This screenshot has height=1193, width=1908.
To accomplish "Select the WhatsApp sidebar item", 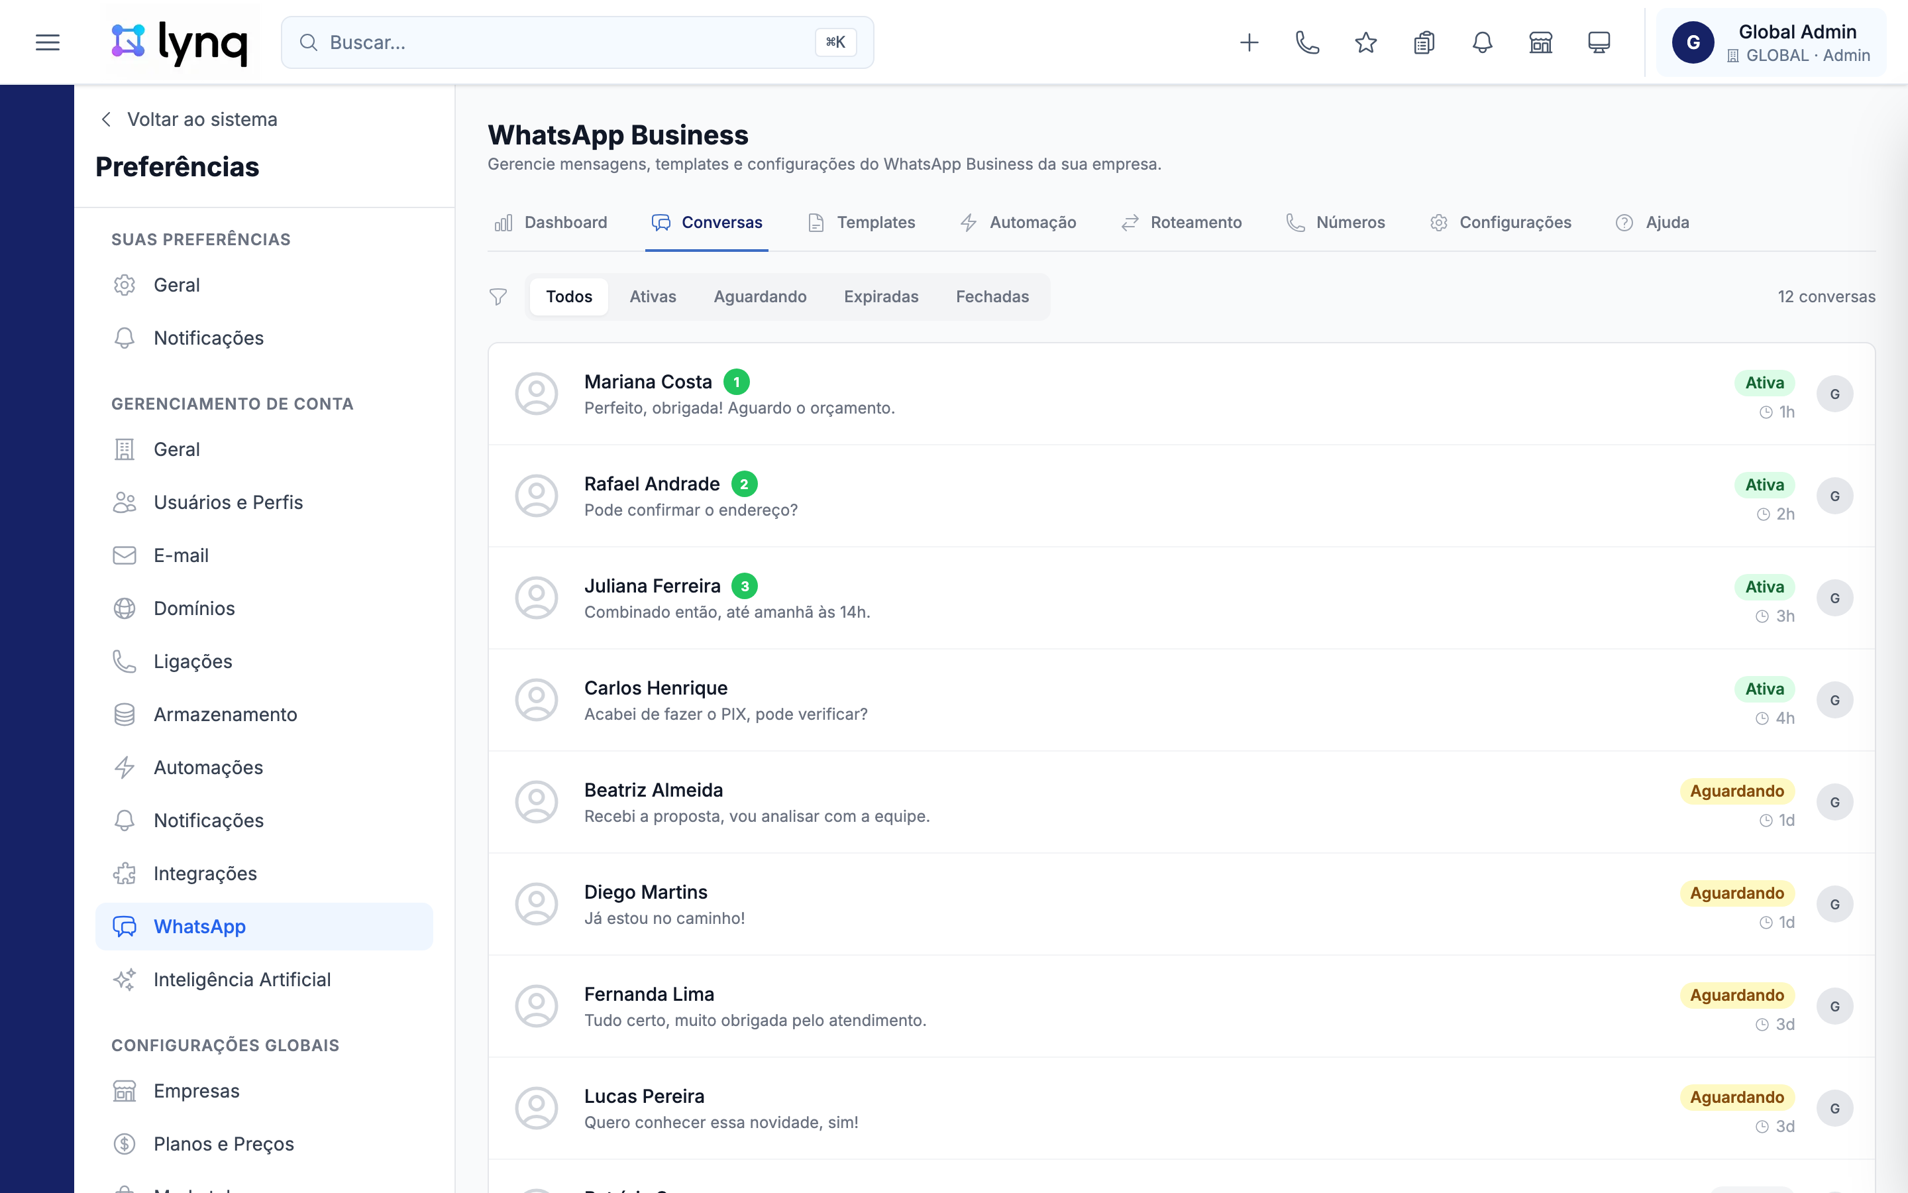I will (264, 927).
